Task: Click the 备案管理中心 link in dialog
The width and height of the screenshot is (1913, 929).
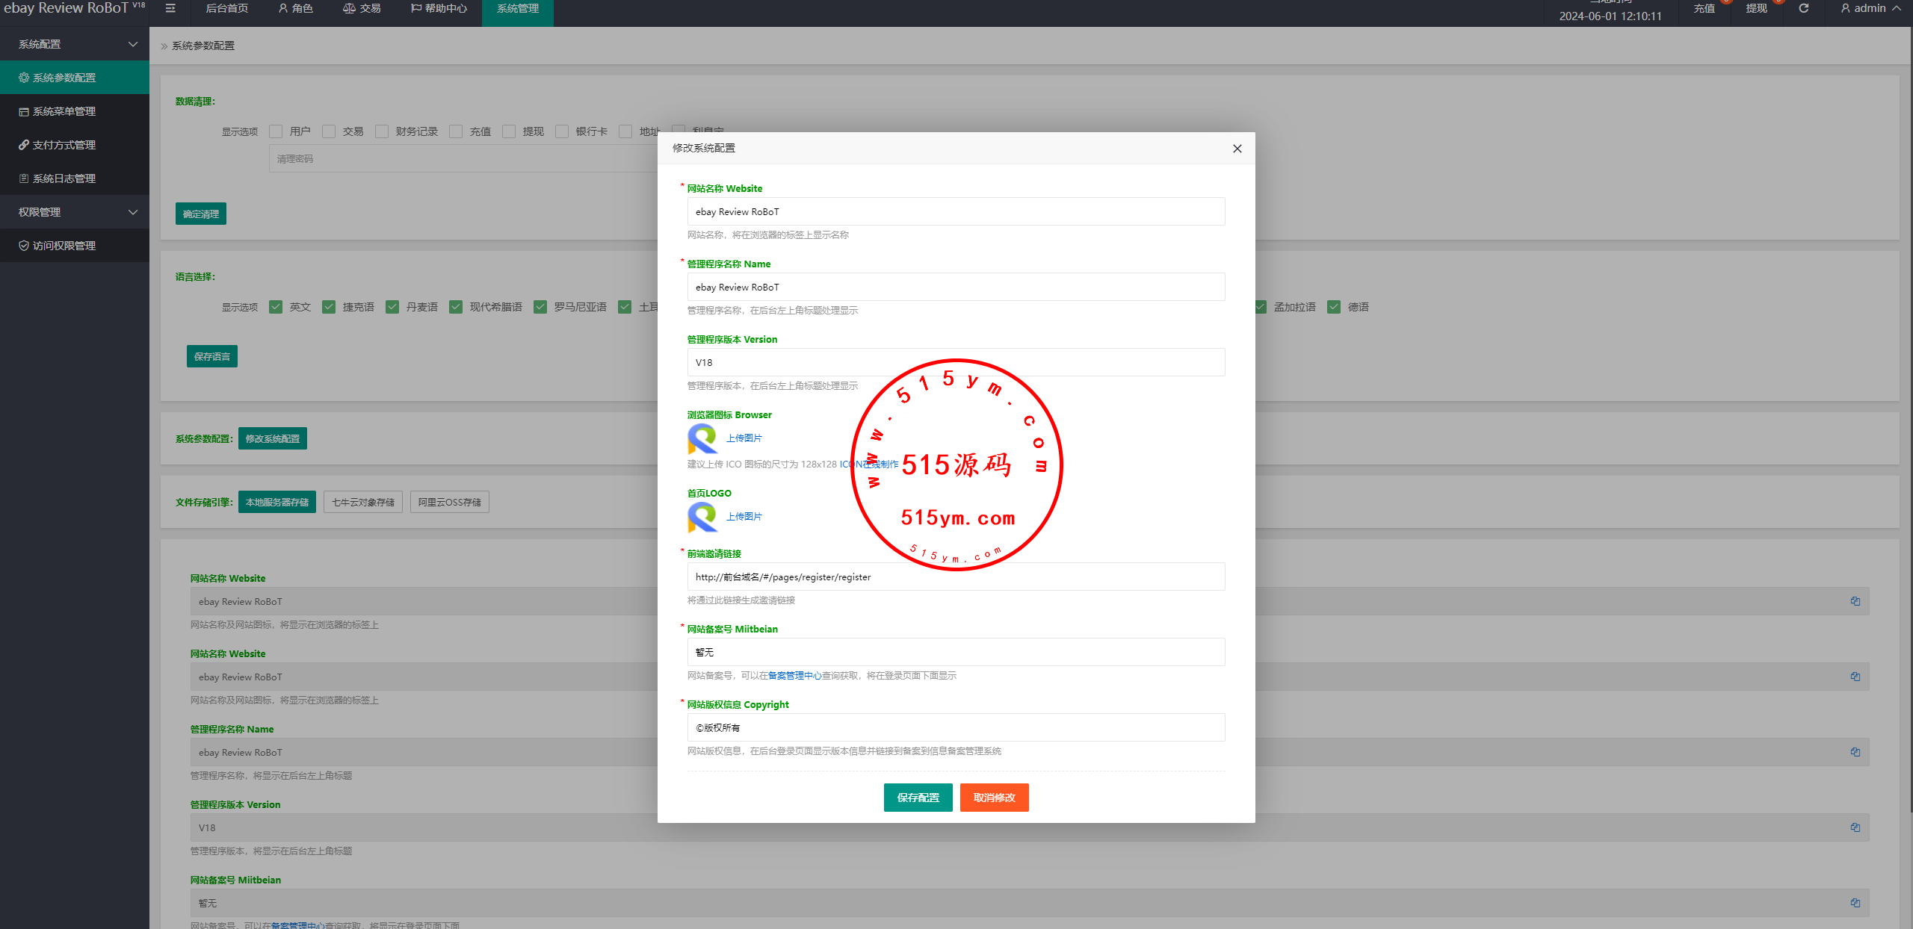Action: pyautogui.click(x=794, y=676)
